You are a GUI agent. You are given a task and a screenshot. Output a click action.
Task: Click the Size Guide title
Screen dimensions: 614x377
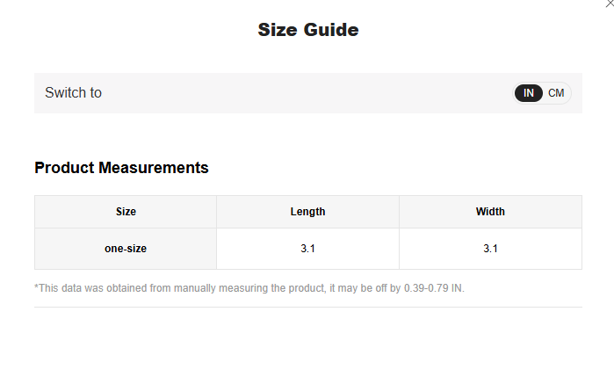[307, 30]
